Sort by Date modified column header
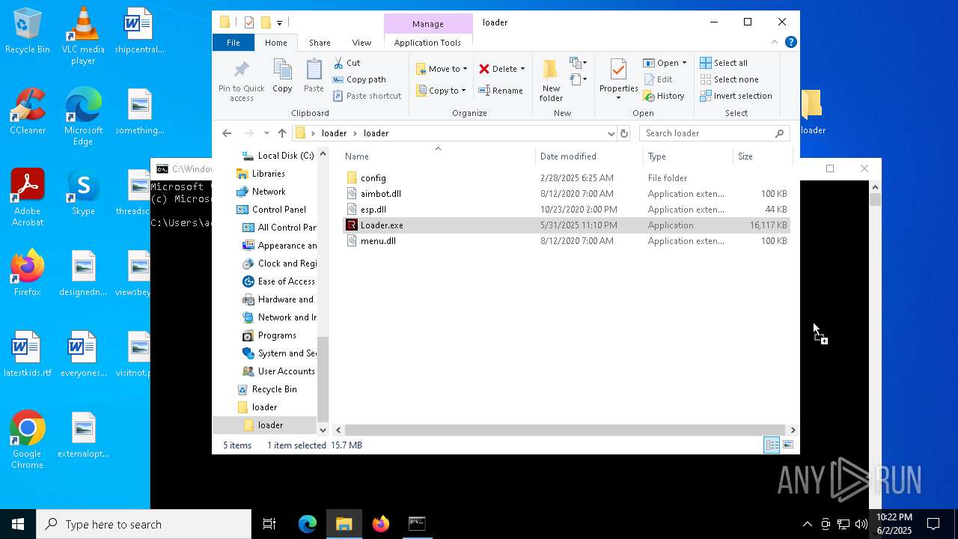The height and width of the screenshot is (539, 958). 590,156
